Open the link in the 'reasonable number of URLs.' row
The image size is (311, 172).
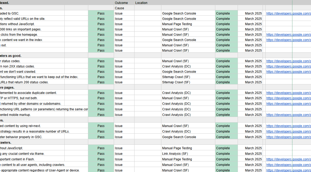pyautogui.click(x=289, y=131)
